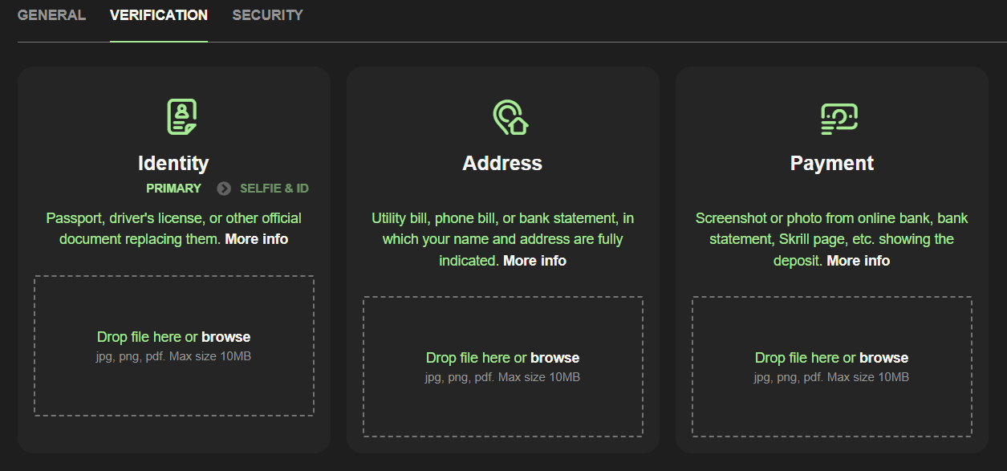
Task: Click the Address file drop zone
Action: [503, 367]
